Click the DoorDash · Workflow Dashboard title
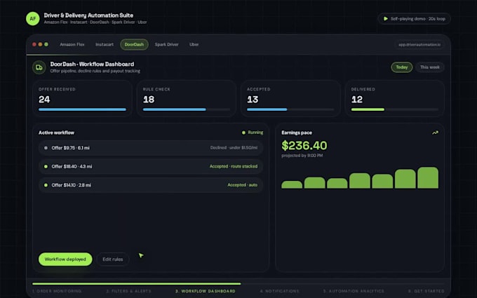Screen dimensions: 477x298 pos(92,65)
